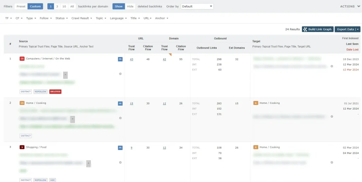Open the URL filter menu

(147, 18)
